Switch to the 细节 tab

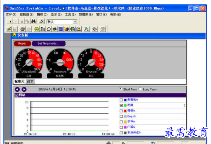[30, 81]
